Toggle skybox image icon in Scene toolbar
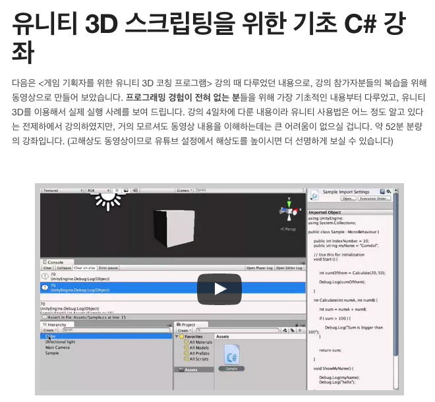435x402 pixels. [126, 190]
